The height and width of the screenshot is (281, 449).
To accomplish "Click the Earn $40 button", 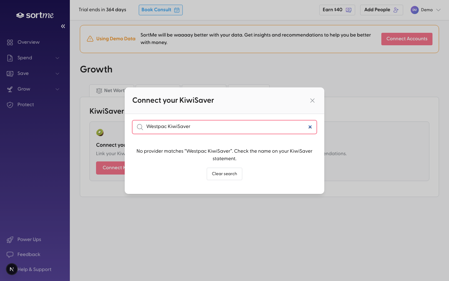I will pos(337,10).
